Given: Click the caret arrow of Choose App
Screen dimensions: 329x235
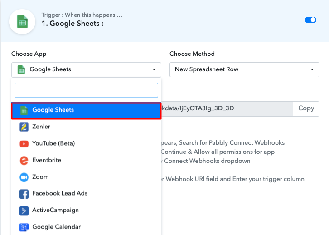Looking at the screenshot, I should coord(154,69).
